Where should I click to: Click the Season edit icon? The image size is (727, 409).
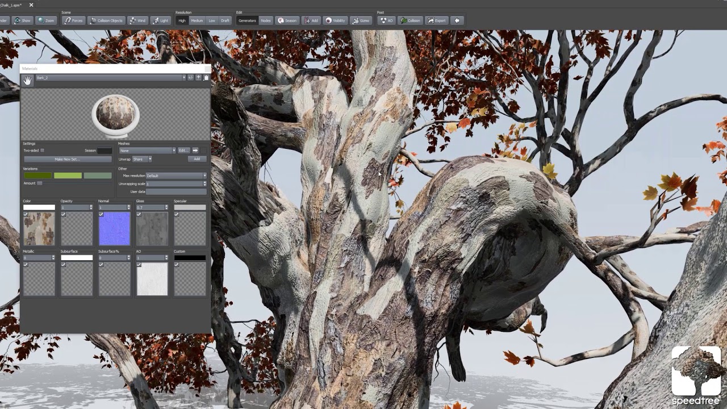(287, 20)
